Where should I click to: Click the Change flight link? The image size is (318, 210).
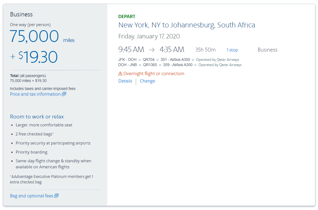point(147,81)
